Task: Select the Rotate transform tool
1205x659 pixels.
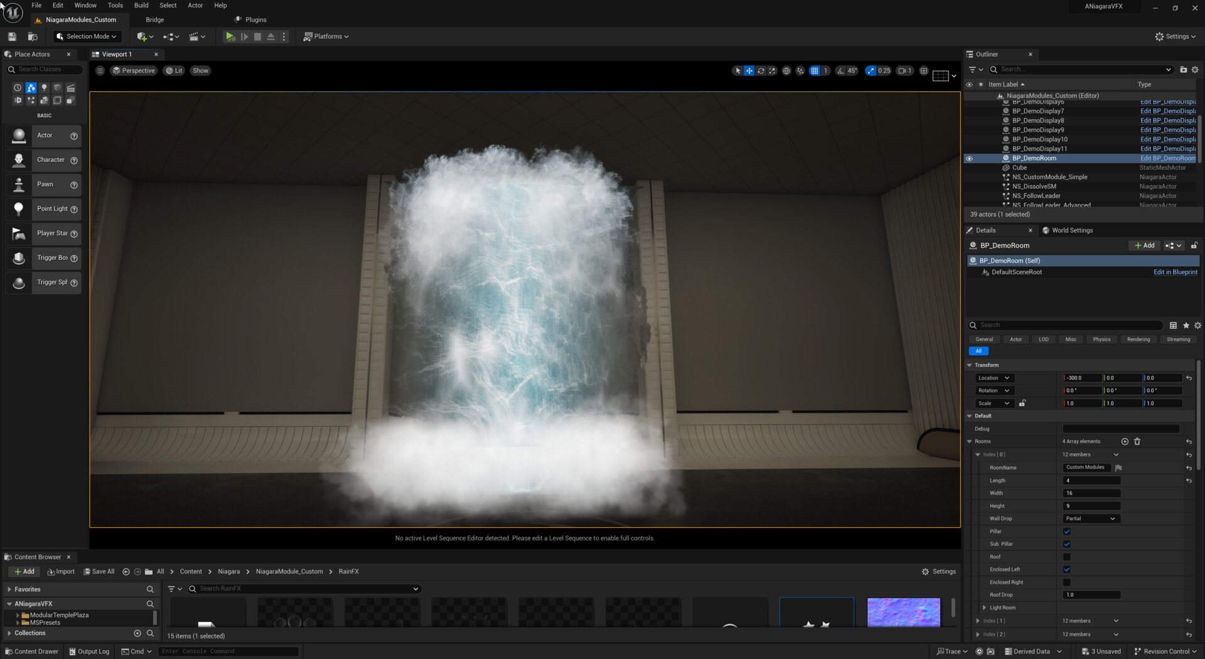Action: [x=761, y=70]
